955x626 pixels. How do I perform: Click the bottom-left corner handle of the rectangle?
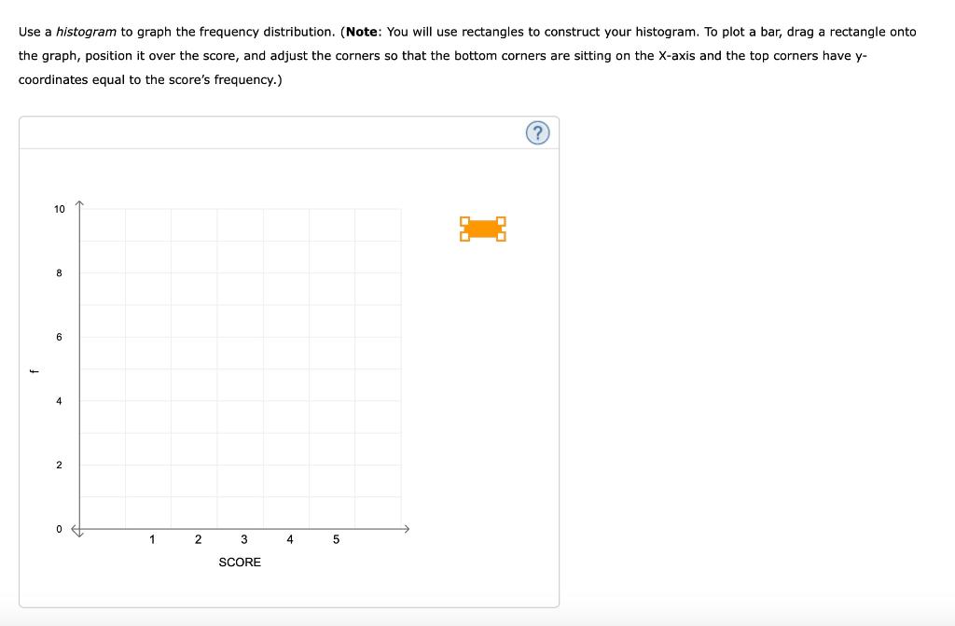[464, 237]
